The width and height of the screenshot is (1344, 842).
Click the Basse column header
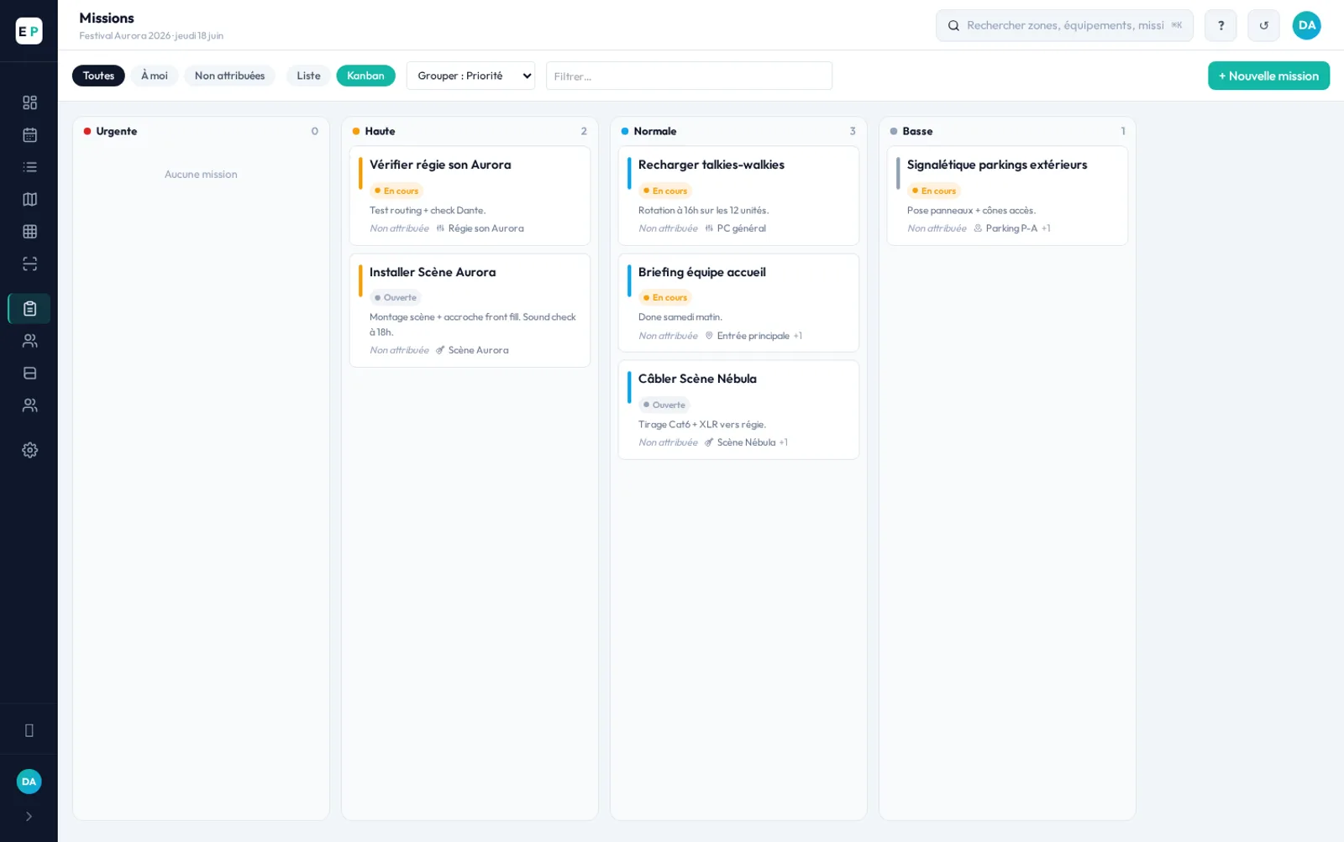pyautogui.click(x=1007, y=131)
